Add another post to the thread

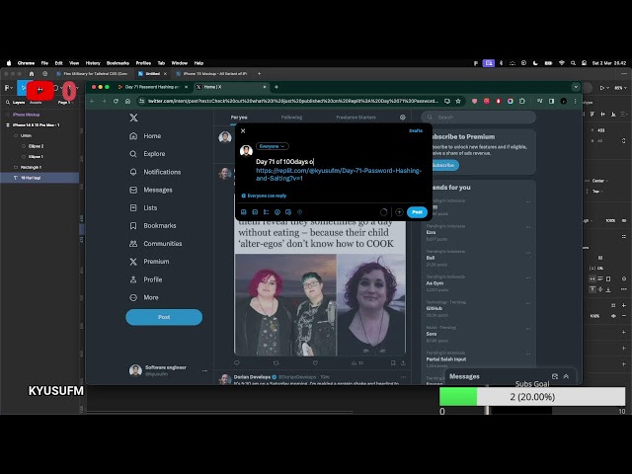pyautogui.click(x=399, y=212)
